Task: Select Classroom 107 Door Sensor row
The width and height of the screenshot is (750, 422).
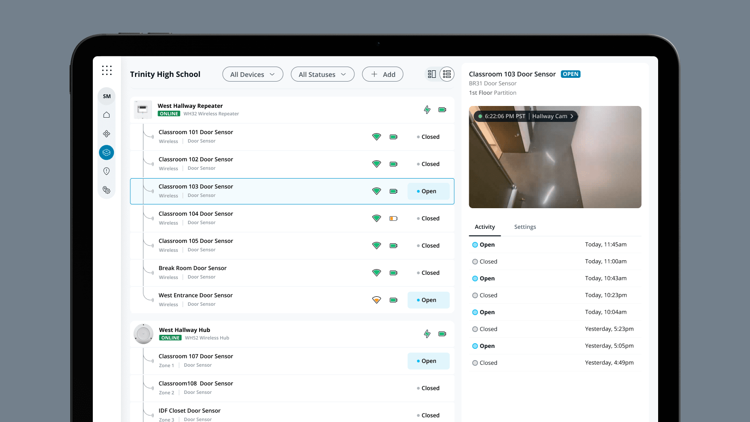Action: pyautogui.click(x=292, y=361)
